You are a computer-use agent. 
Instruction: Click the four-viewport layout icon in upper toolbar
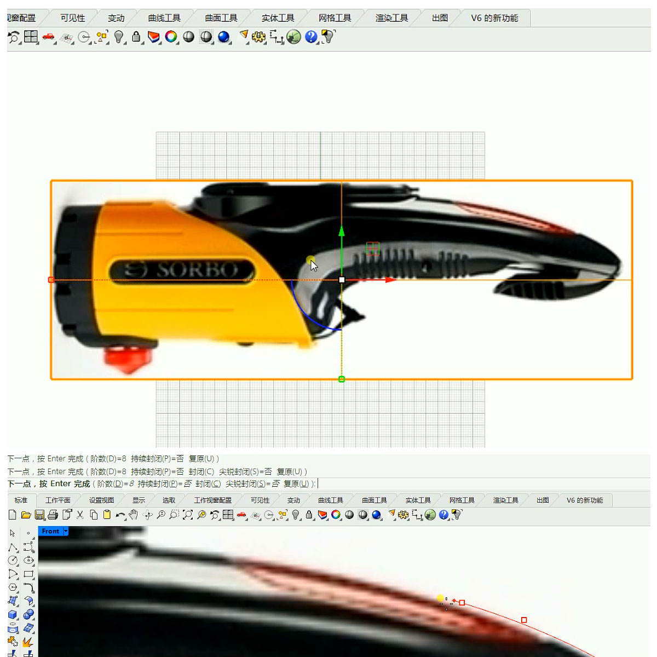[x=31, y=37]
